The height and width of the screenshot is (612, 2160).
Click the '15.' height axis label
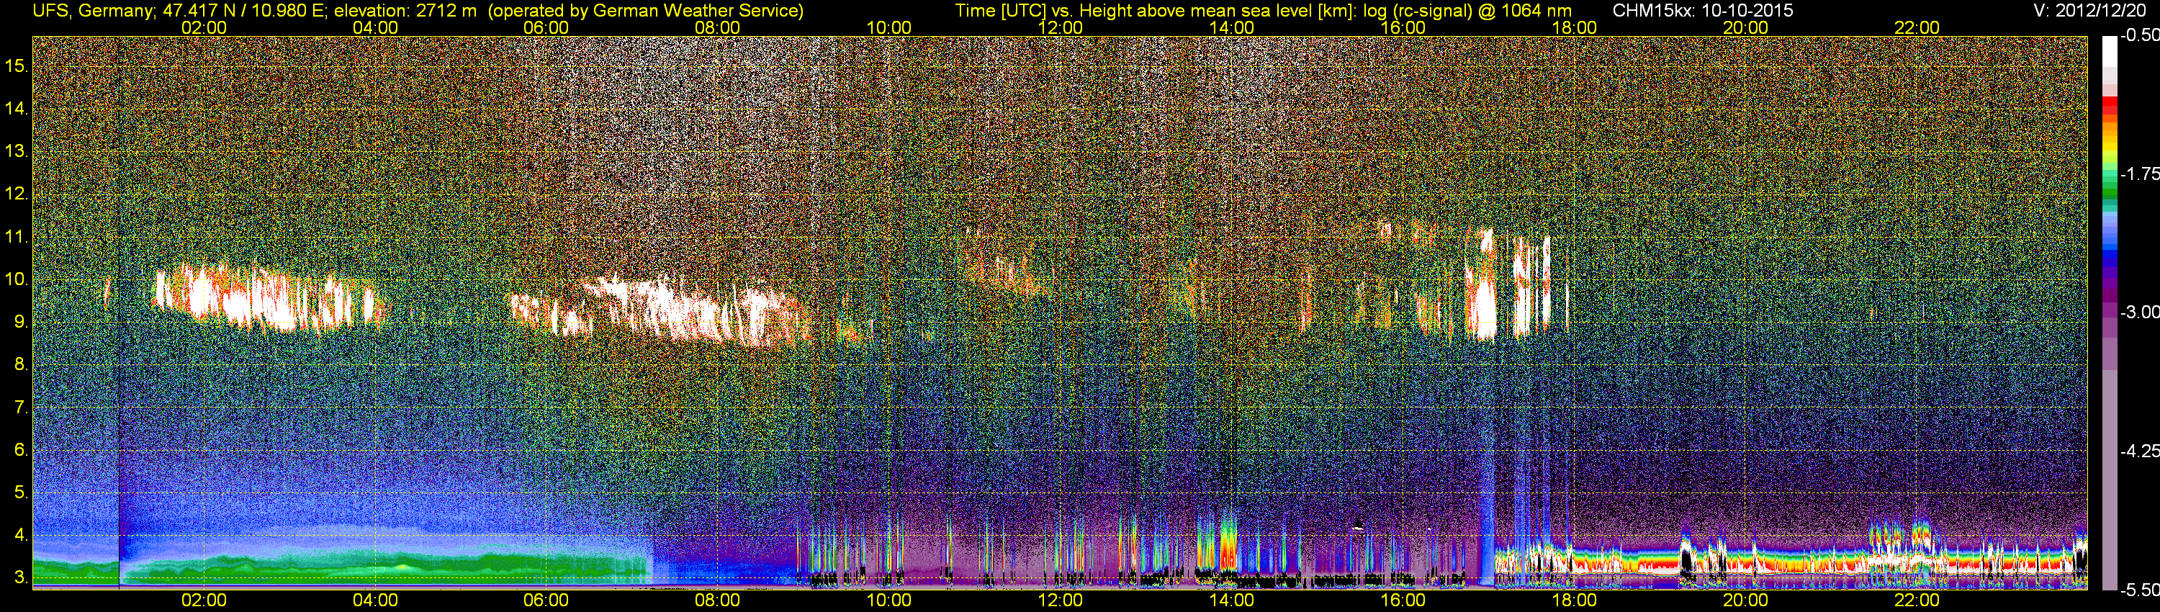coord(17,66)
